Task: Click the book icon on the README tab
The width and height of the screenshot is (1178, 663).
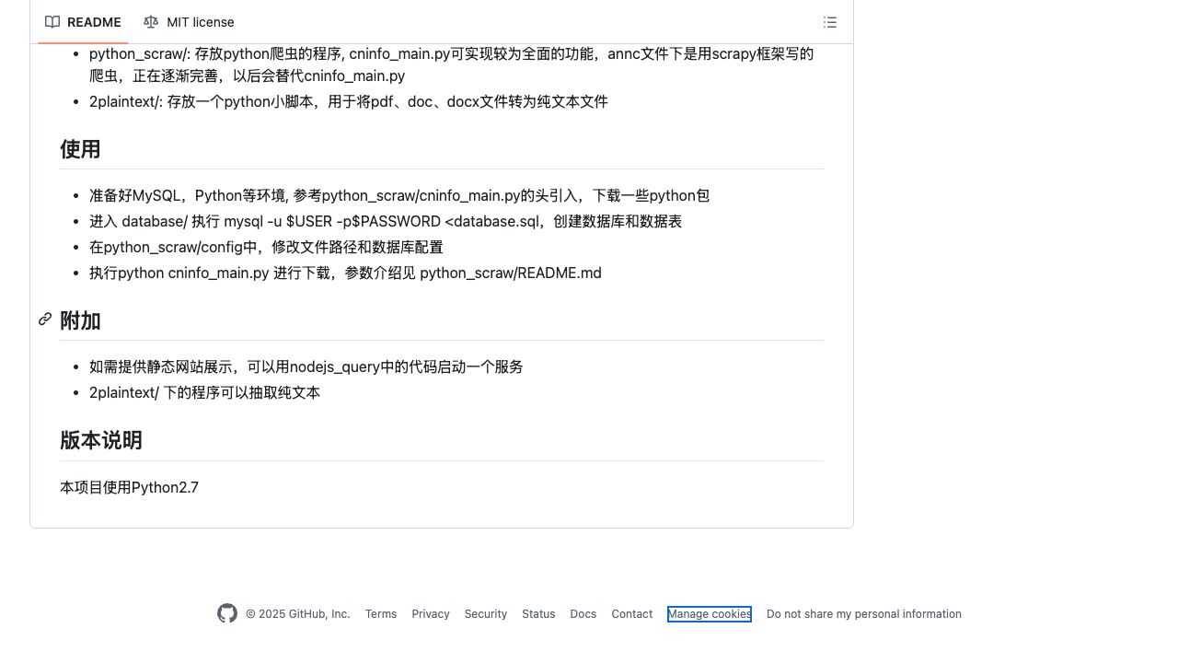Action: [x=52, y=22]
